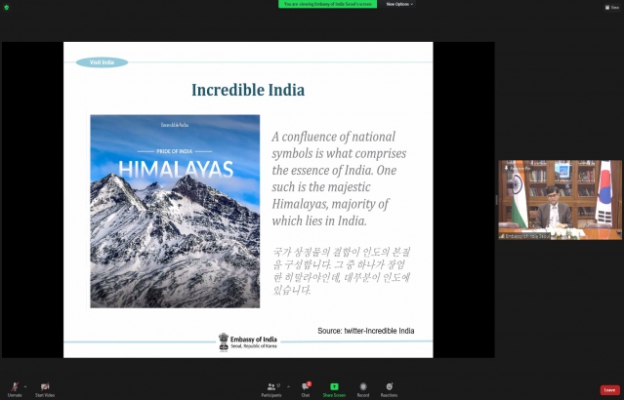Viewport: 624px width, 400px height.
Task: Open the Participants panel
Action: 273,387
